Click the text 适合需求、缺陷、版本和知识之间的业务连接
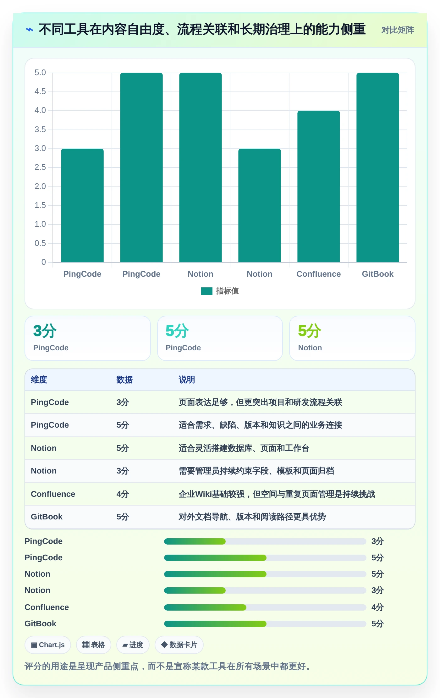This screenshot has width=440, height=698. (260, 425)
